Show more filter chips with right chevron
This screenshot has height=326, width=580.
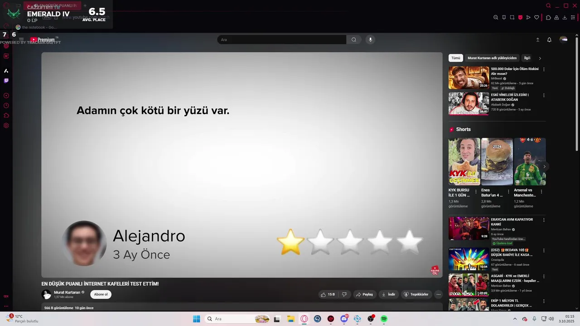tap(540, 58)
